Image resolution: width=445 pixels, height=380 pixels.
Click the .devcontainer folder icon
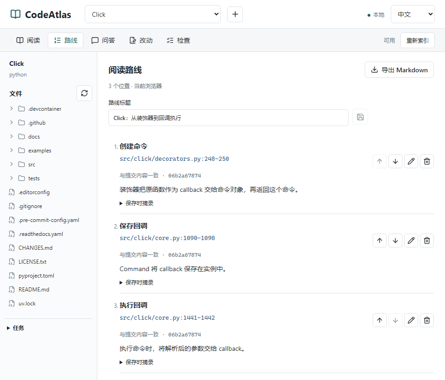point(22,109)
